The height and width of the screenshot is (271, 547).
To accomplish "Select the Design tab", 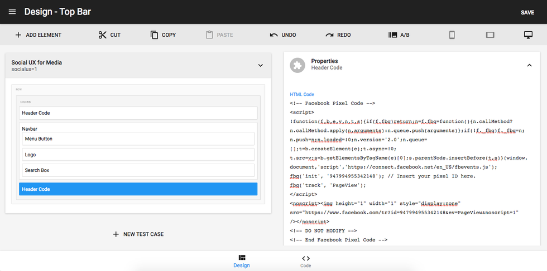I will [242, 261].
